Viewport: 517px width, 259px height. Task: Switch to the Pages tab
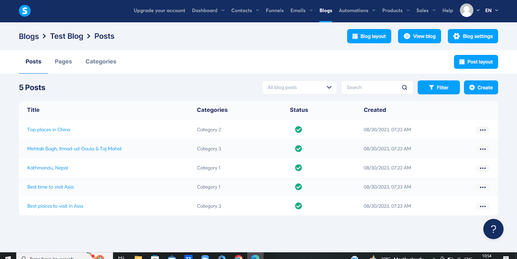tap(63, 62)
